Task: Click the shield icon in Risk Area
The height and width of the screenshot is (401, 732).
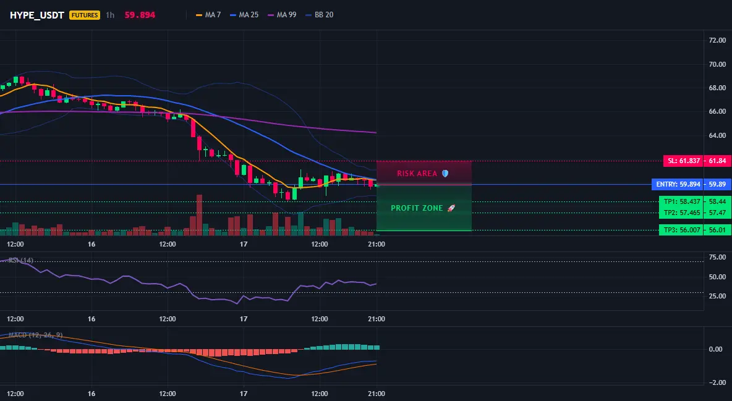Action: click(445, 173)
